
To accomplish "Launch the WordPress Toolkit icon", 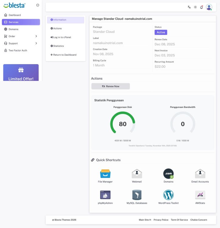I will pos(168,195).
